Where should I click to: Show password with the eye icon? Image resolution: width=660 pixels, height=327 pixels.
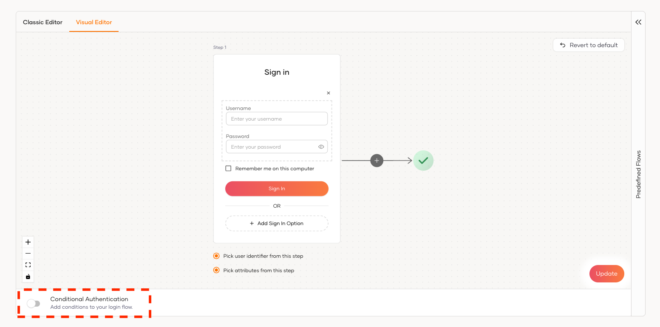(321, 147)
